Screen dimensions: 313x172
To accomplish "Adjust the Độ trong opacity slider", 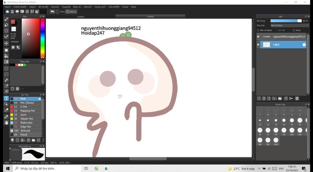I will coord(286,21).
